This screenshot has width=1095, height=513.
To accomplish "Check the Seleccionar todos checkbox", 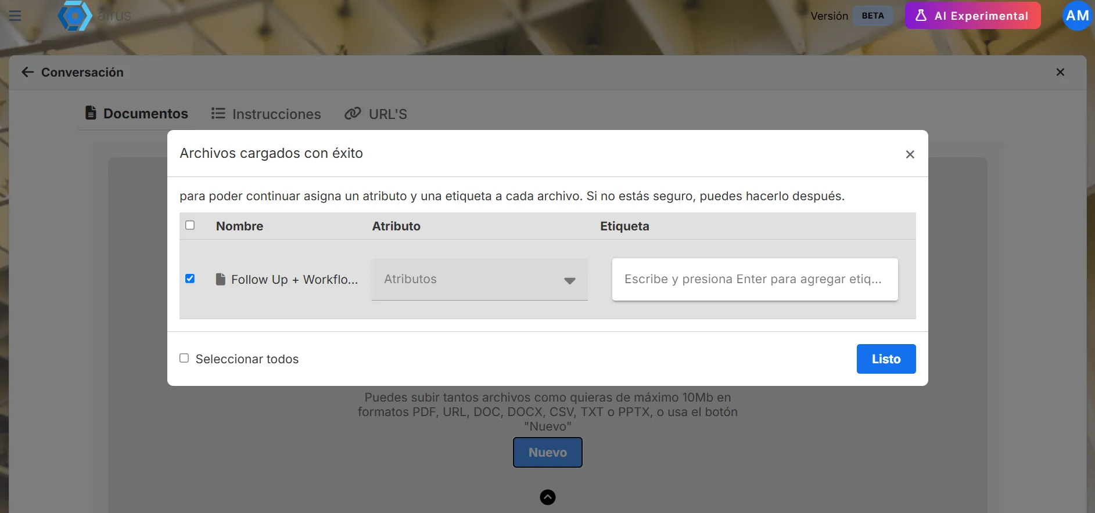I will [184, 358].
